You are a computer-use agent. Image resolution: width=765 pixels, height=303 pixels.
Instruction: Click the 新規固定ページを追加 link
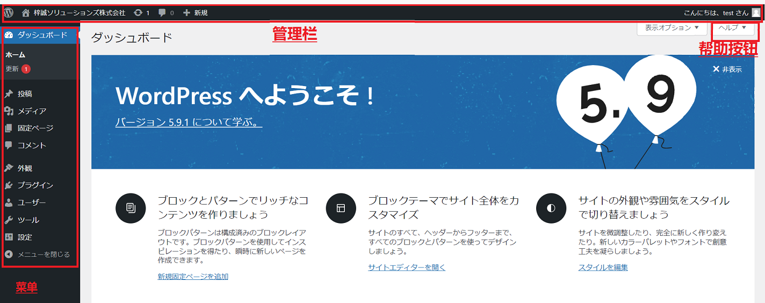pos(193,277)
